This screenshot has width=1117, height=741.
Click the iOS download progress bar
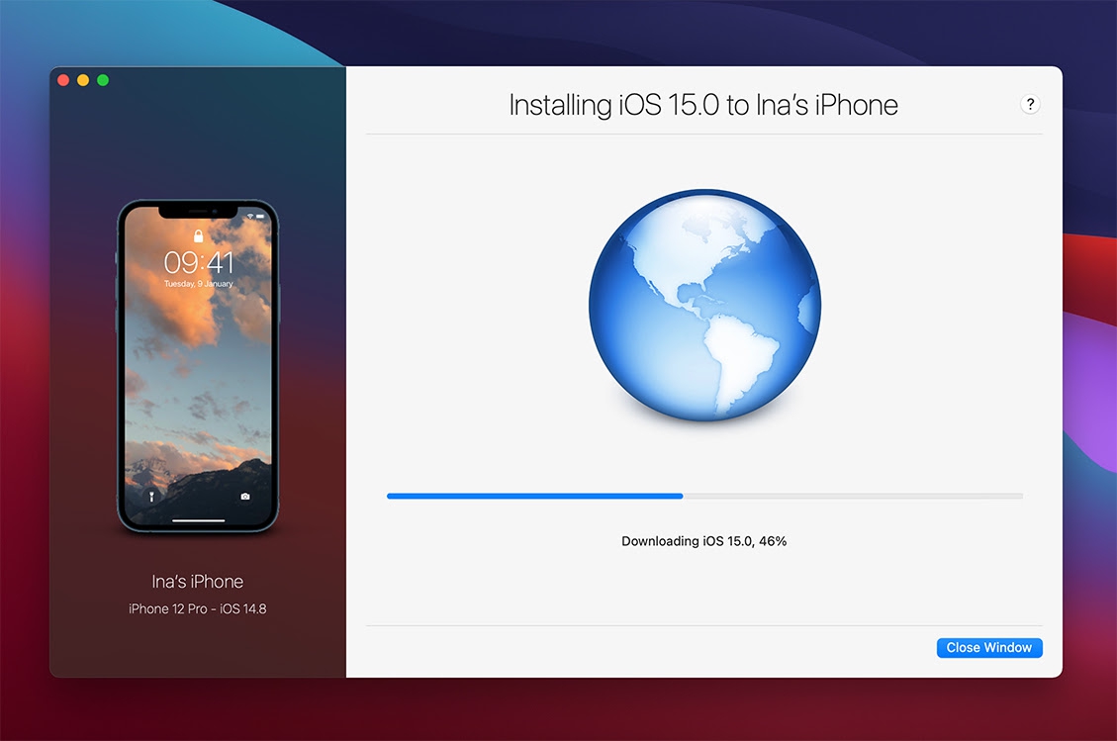704,496
